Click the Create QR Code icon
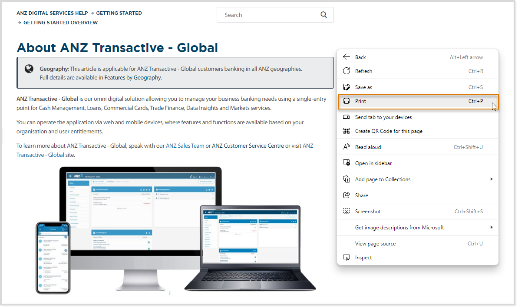 tap(346, 131)
